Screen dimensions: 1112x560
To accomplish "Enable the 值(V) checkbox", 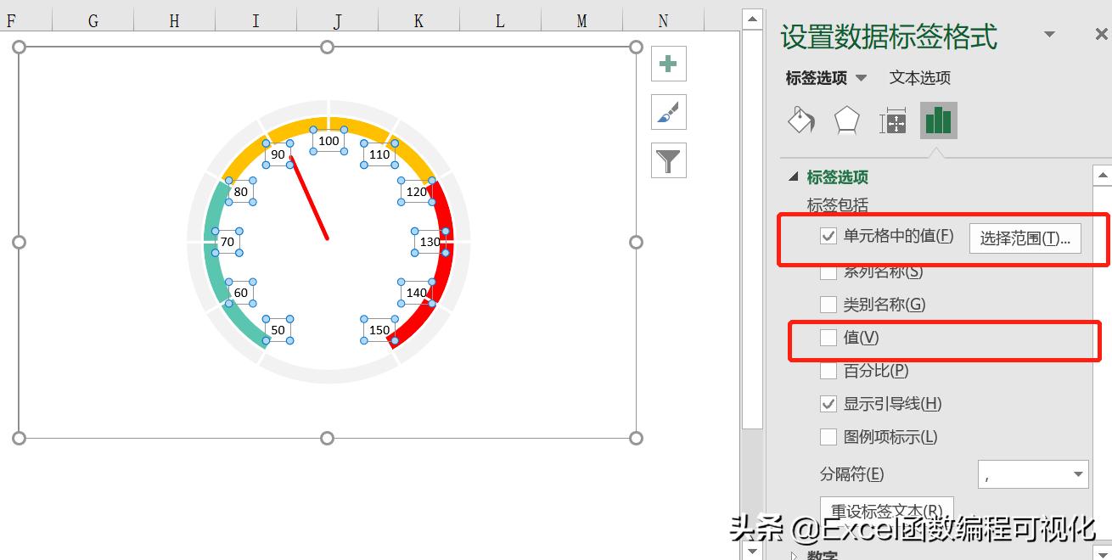I will click(828, 337).
